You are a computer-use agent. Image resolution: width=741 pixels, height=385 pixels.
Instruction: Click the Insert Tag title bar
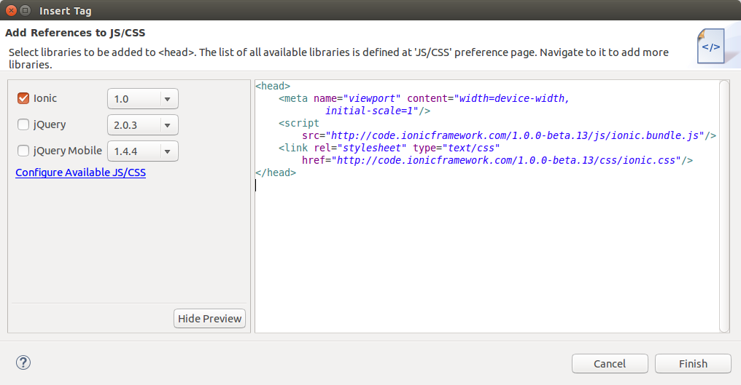365,11
